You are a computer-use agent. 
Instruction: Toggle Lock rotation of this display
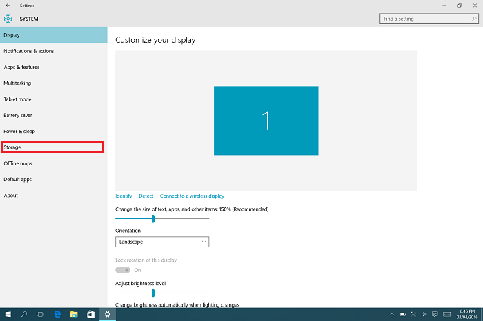(123, 270)
